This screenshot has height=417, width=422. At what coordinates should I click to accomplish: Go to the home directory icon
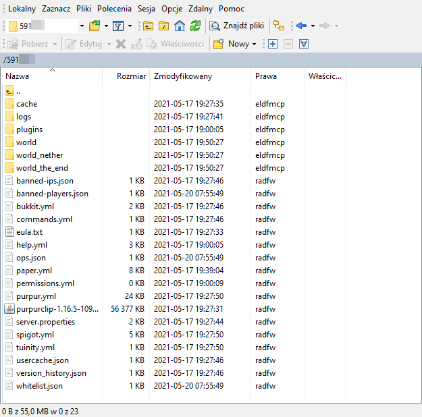point(180,26)
